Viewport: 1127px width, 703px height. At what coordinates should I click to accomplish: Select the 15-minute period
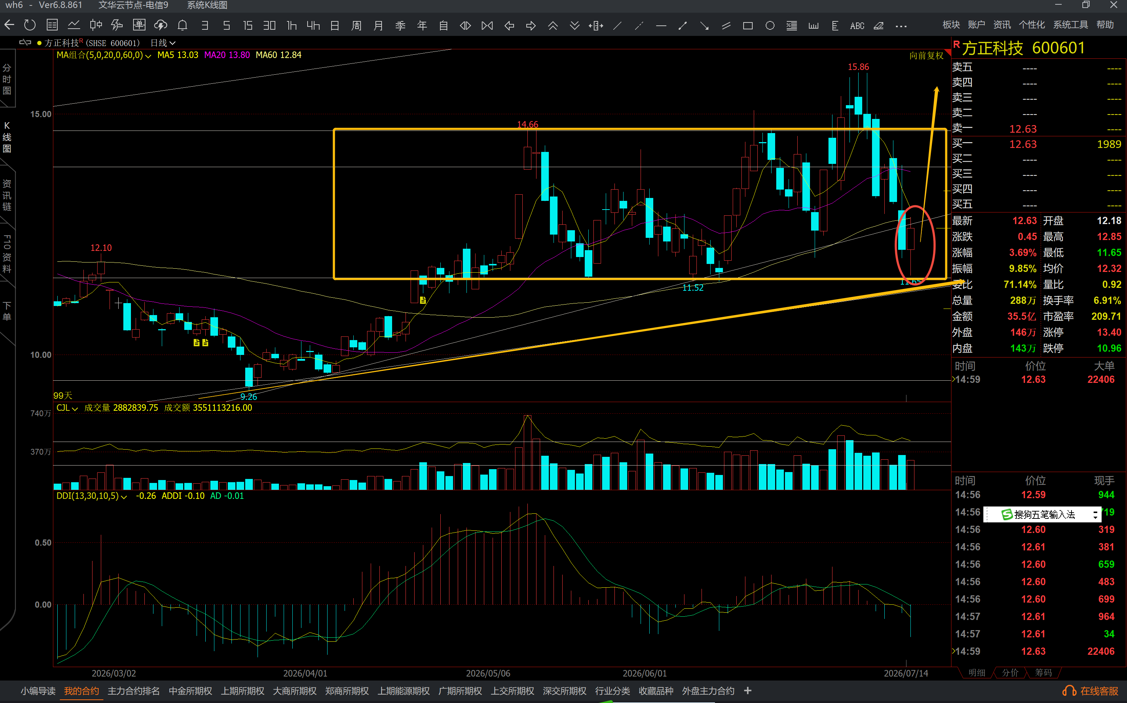247,25
